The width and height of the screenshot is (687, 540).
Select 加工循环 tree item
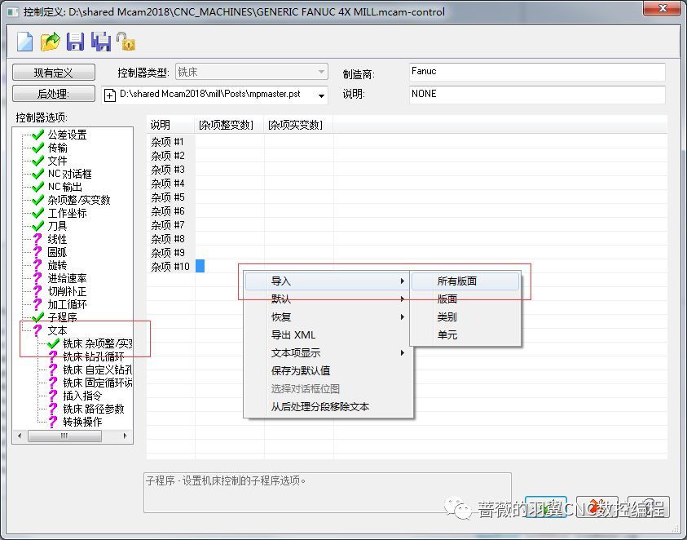(67, 304)
